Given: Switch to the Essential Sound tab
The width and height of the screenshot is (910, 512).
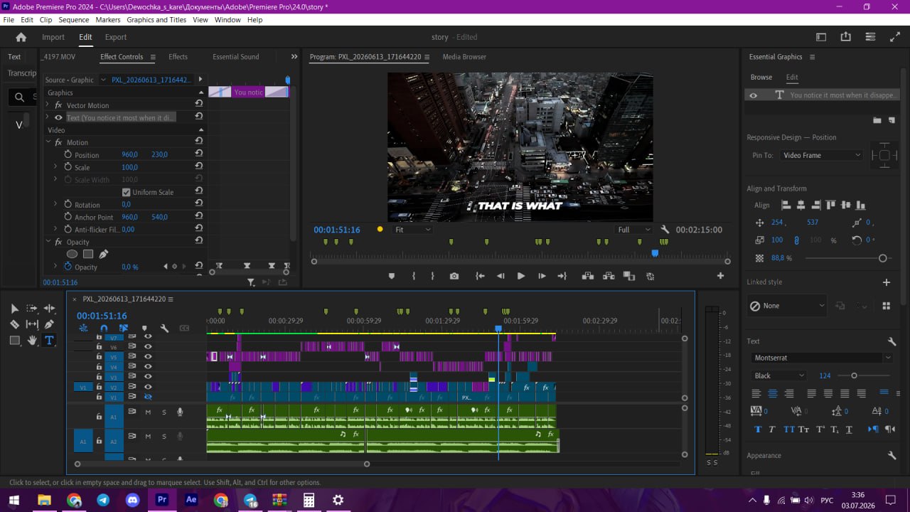Looking at the screenshot, I should click(235, 57).
